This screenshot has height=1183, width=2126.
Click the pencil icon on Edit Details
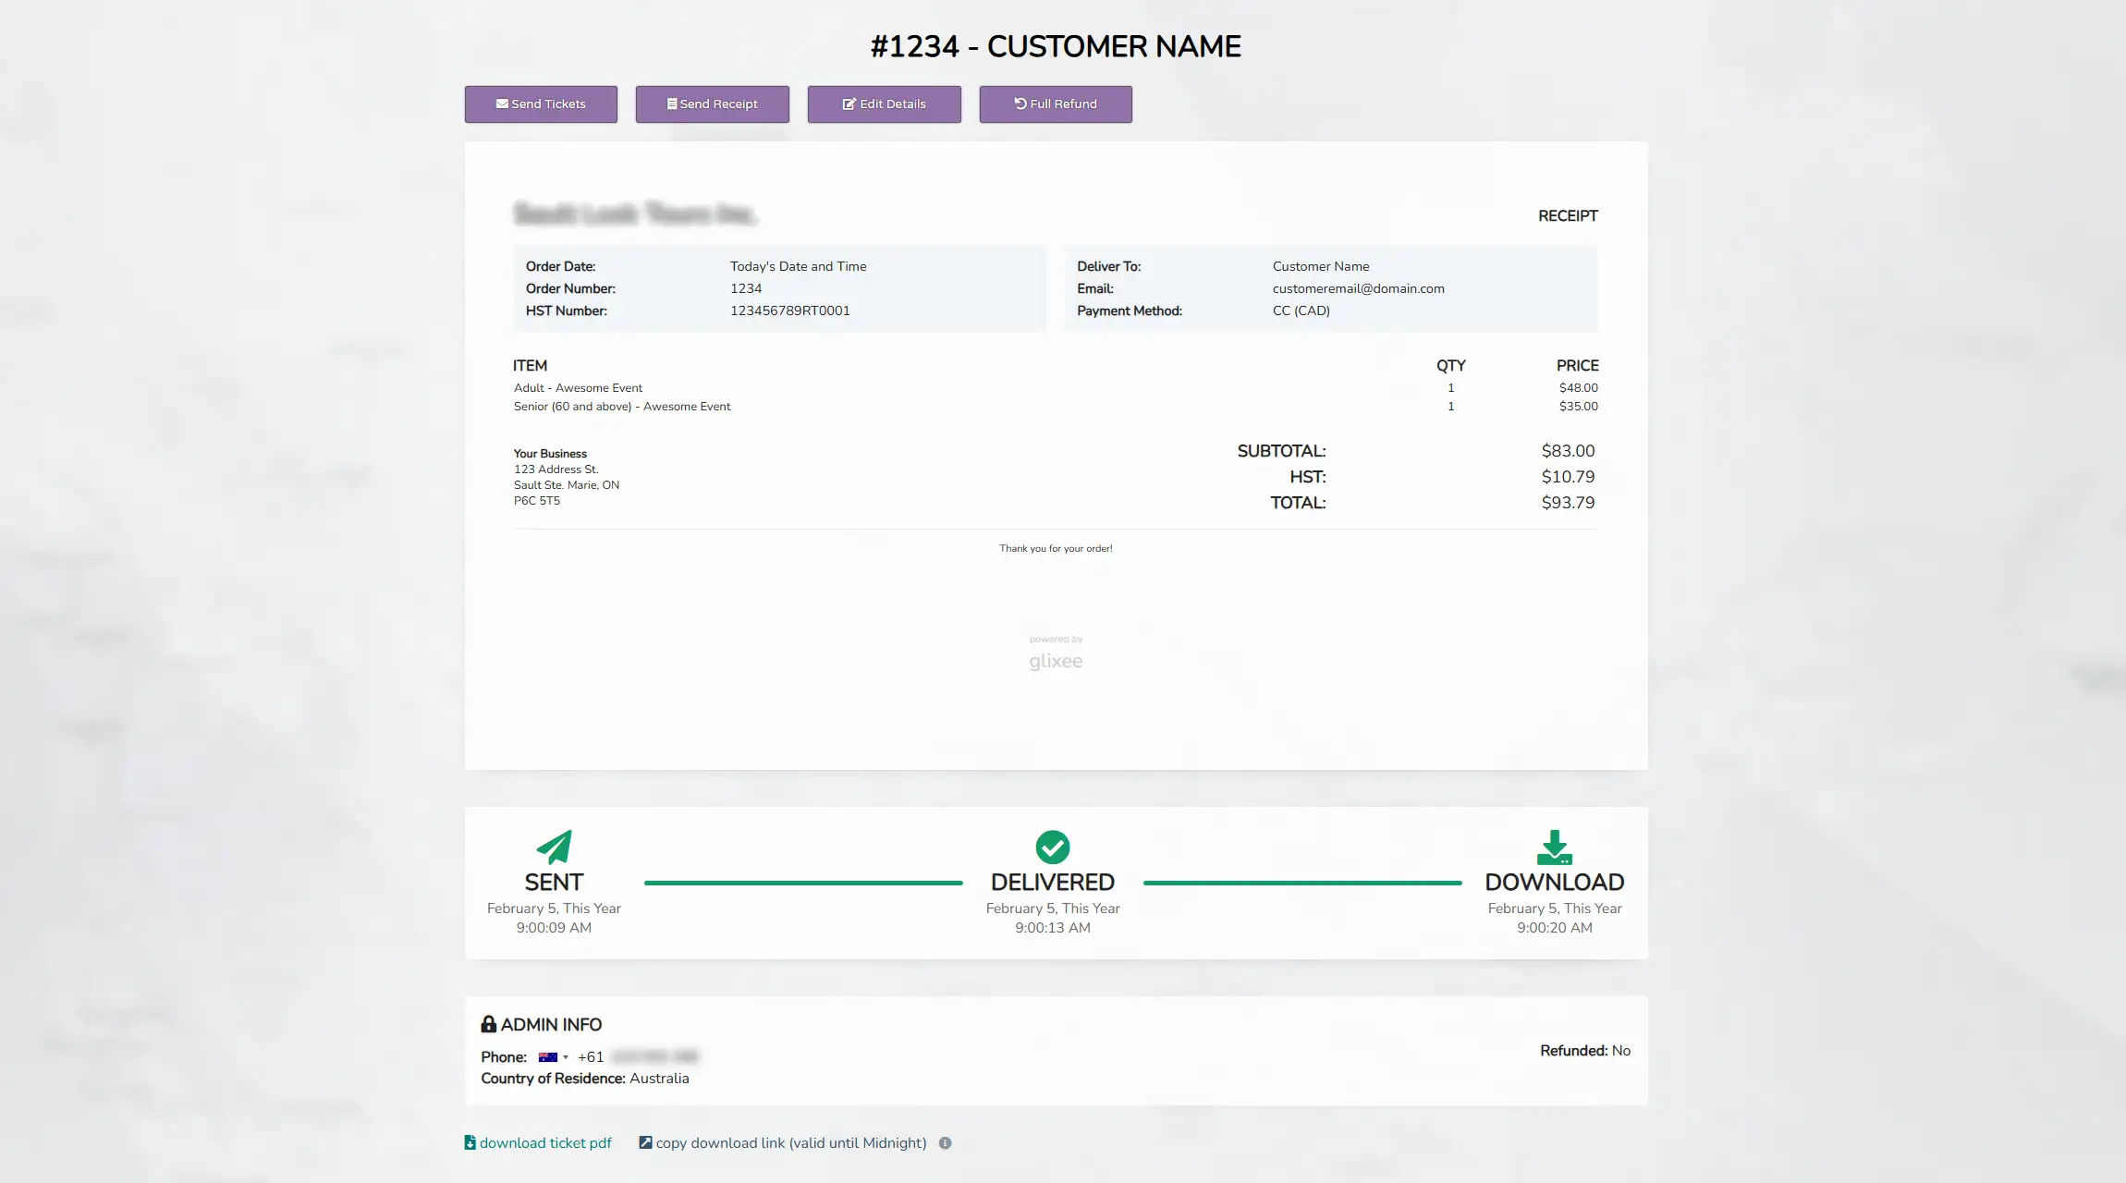pyautogui.click(x=849, y=104)
